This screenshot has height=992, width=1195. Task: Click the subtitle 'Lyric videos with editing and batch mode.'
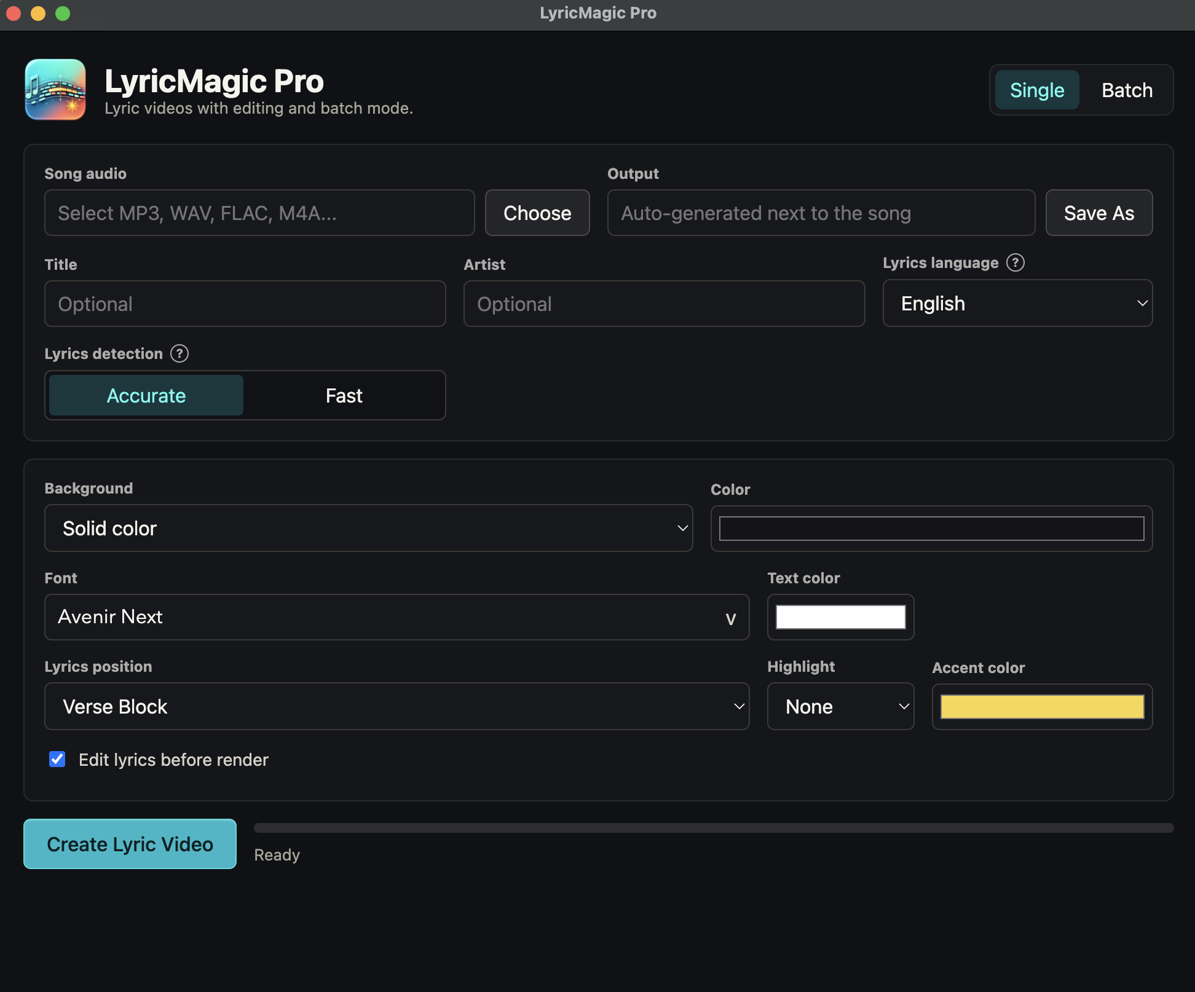259,108
